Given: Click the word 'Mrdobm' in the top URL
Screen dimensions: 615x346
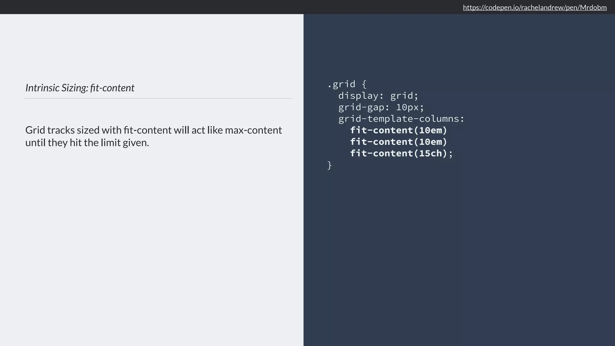Looking at the screenshot, I should click(x=593, y=8).
